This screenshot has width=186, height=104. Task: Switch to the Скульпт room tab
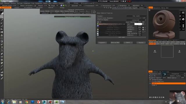(x=17, y=8)
